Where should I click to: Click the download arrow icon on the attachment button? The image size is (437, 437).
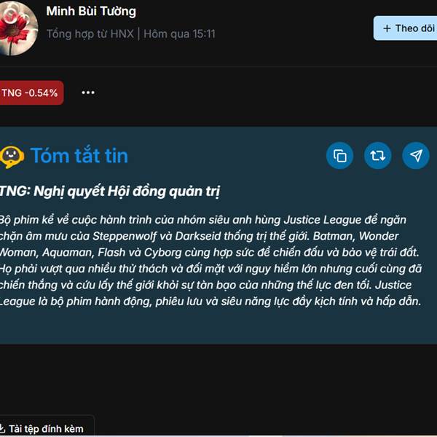coord(2,428)
